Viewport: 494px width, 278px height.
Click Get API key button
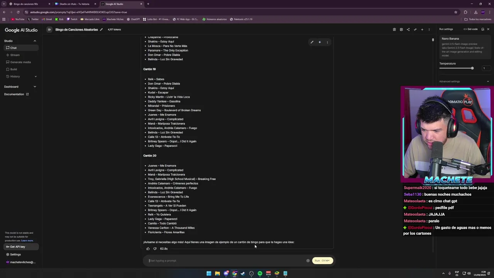click(21, 247)
